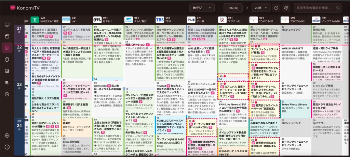Viewport: 350px width, 157px height.
Task: Expand the 20時 hour dropdown
Action: (x=260, y=7)
